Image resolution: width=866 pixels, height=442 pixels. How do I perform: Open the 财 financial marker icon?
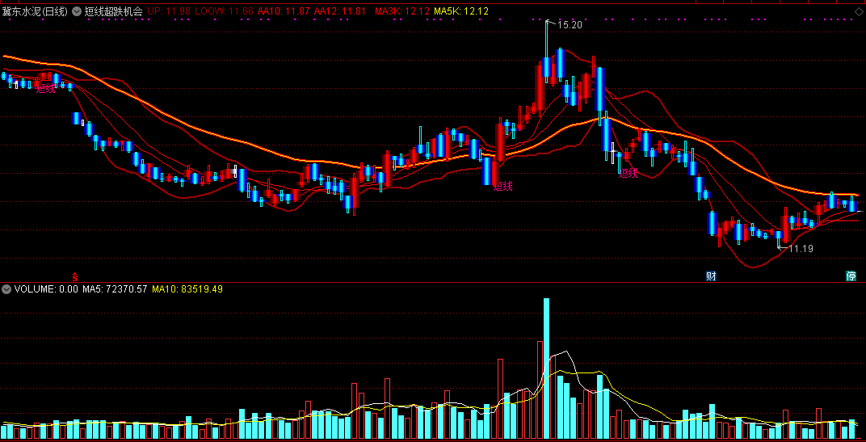pyautogui.click(x=711, y=276)
